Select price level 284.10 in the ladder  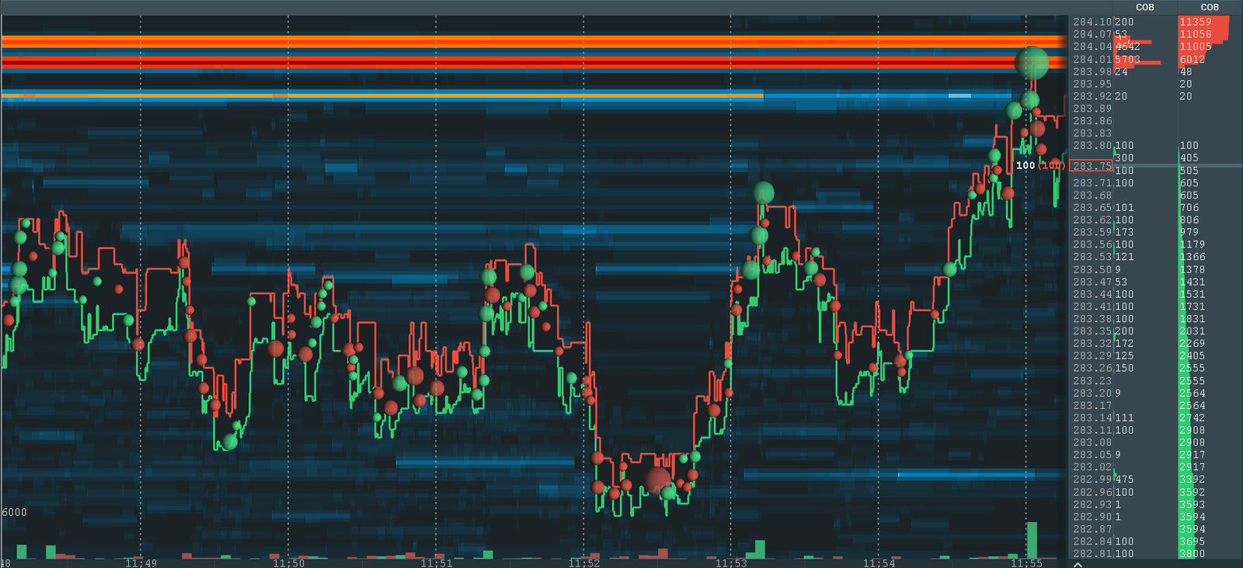click(1092, 22)
